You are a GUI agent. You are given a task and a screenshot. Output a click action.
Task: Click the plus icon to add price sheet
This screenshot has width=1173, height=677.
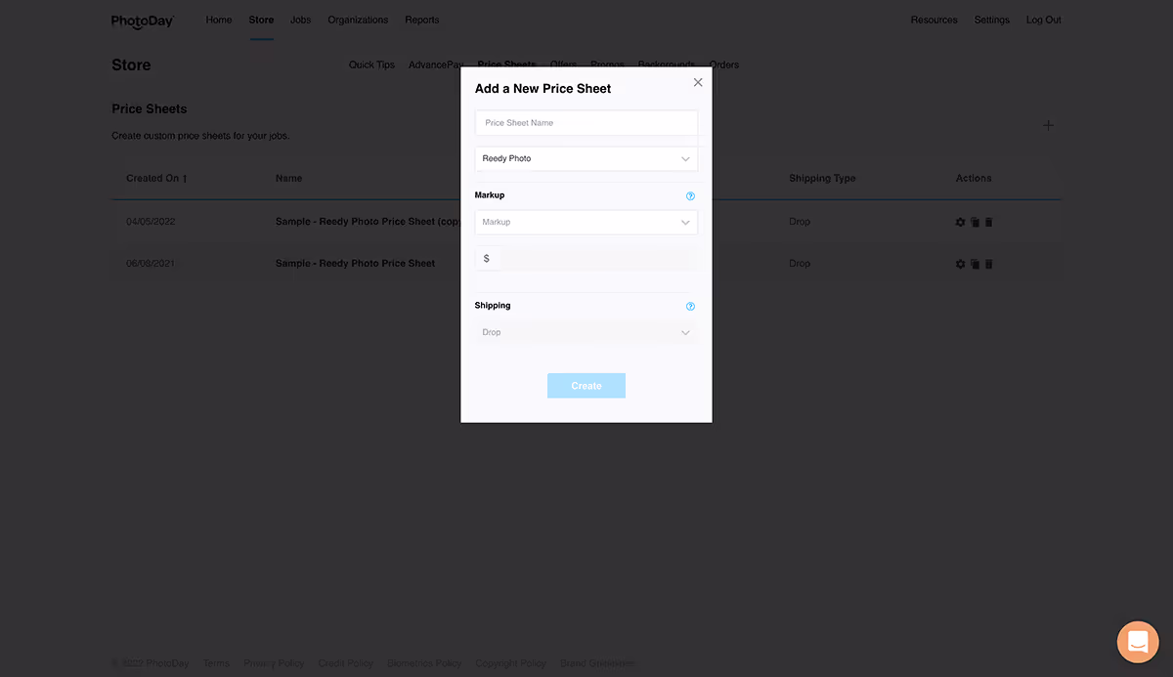point(1048,125)
